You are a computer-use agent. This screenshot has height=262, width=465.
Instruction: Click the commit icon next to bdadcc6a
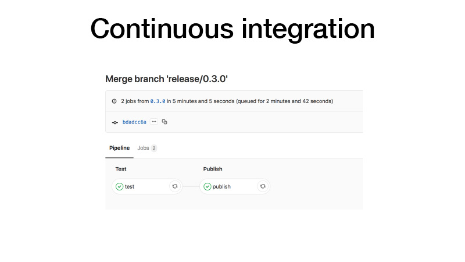[x=115, y=122]
